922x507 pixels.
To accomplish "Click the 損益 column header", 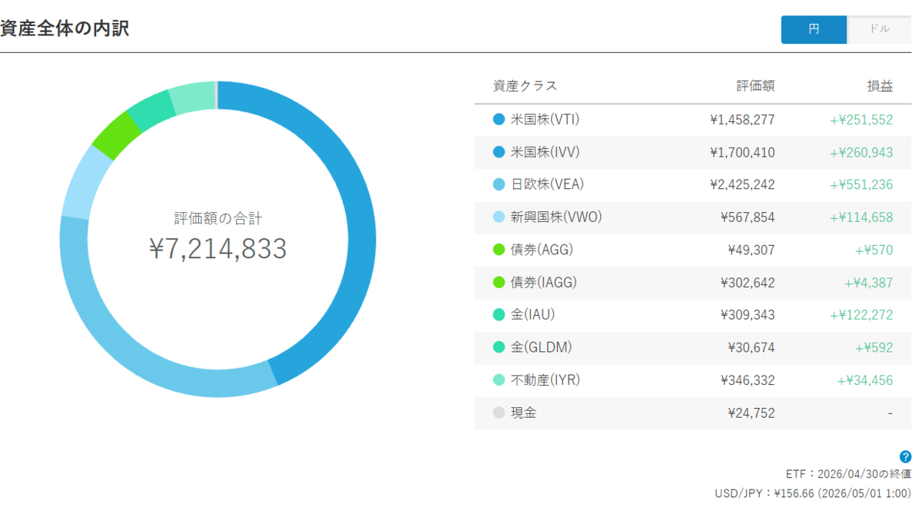I will coord(881,86).
